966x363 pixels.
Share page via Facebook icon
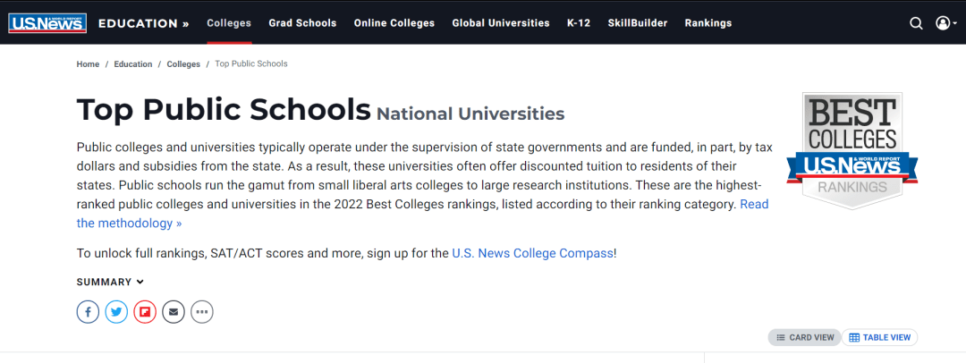(x=88, y=312)
